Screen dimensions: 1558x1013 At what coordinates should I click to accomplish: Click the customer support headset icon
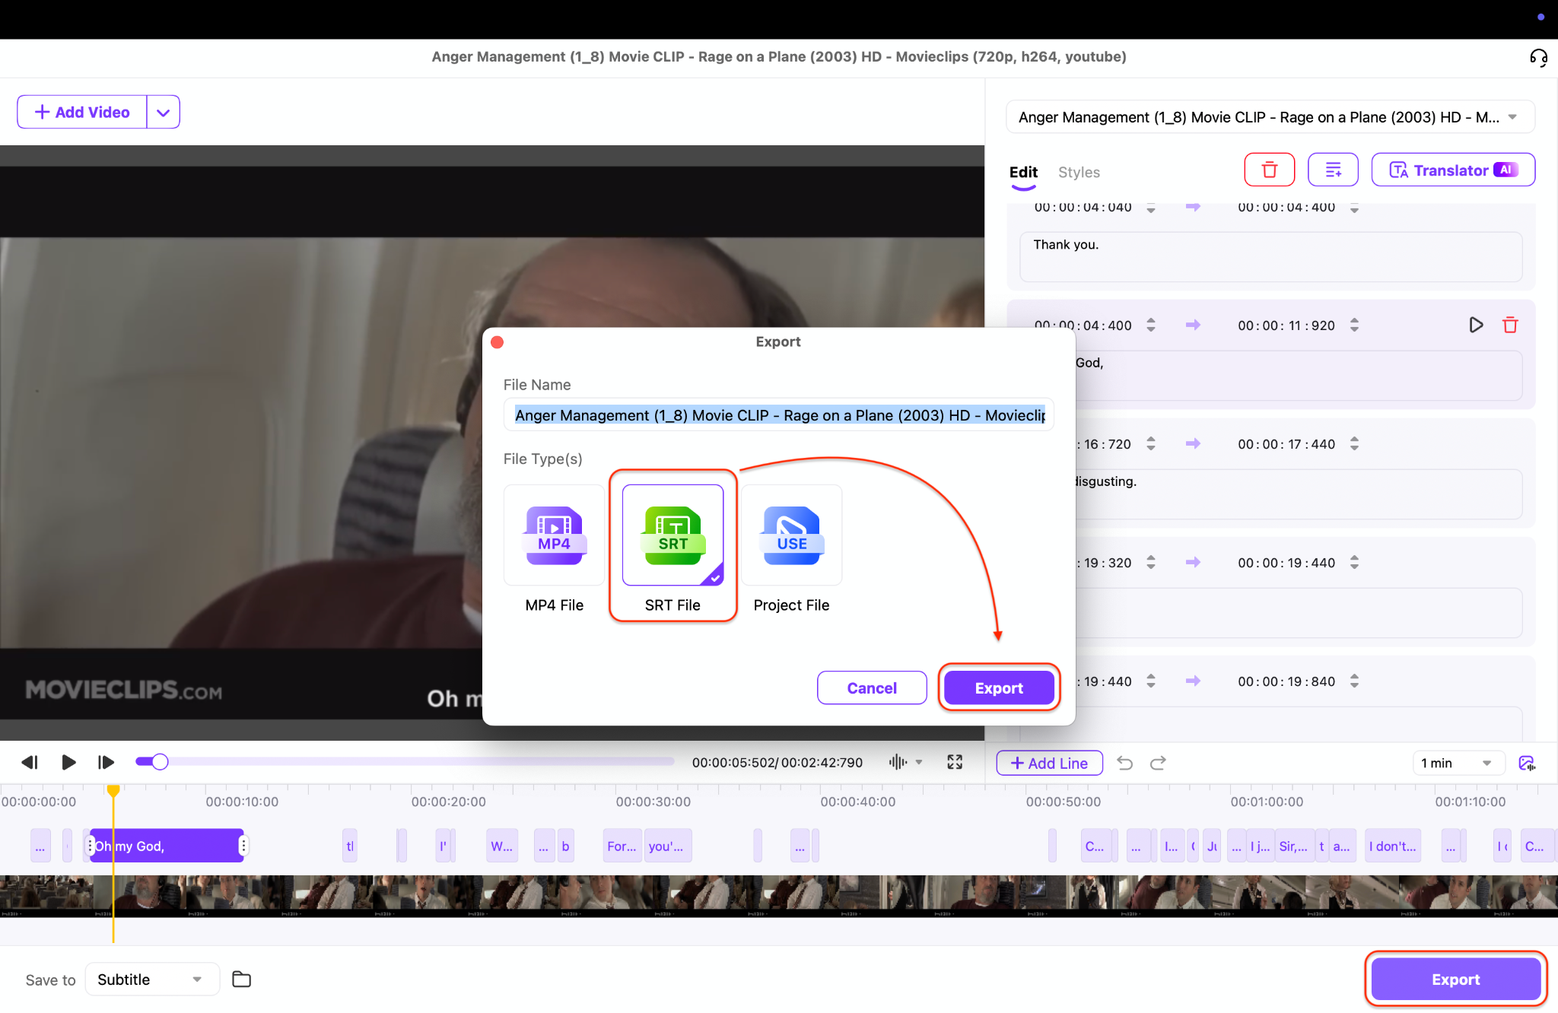coord(1538,58)
